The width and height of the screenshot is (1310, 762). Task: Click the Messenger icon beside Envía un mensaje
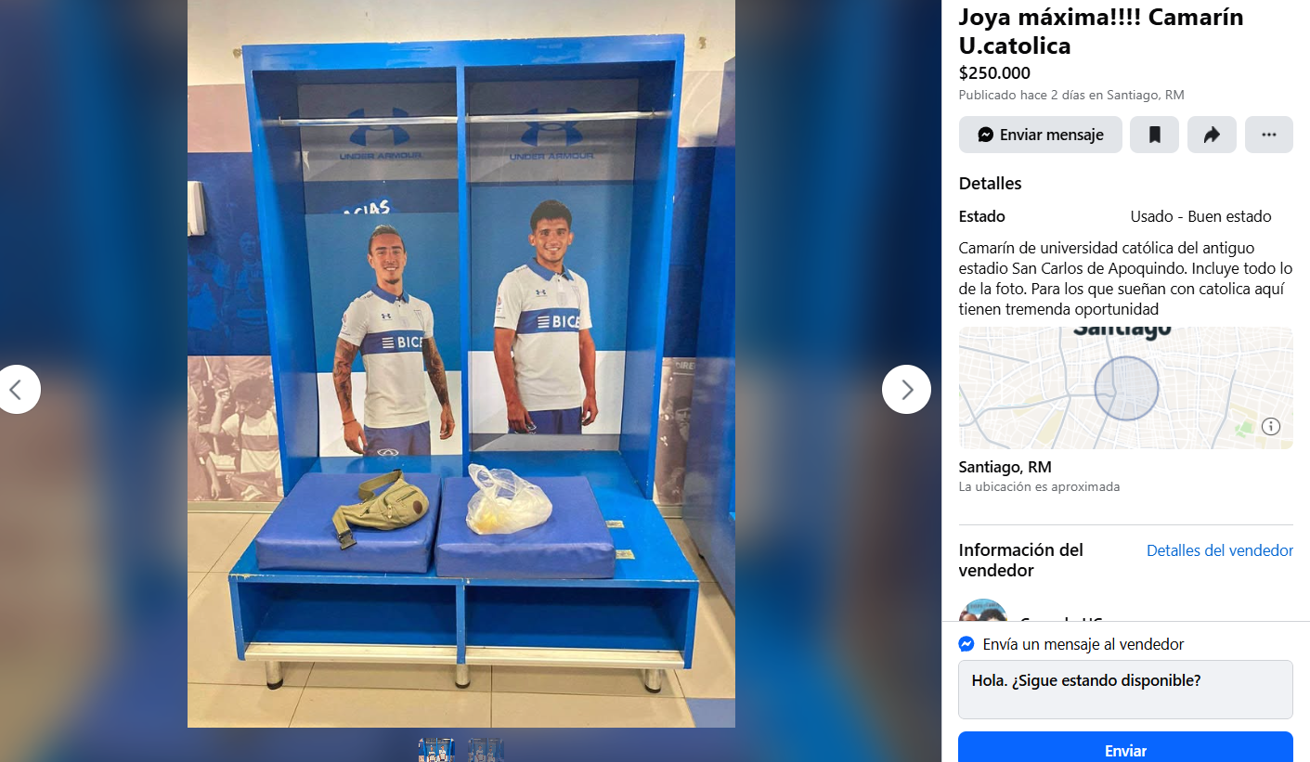[966, 644]
